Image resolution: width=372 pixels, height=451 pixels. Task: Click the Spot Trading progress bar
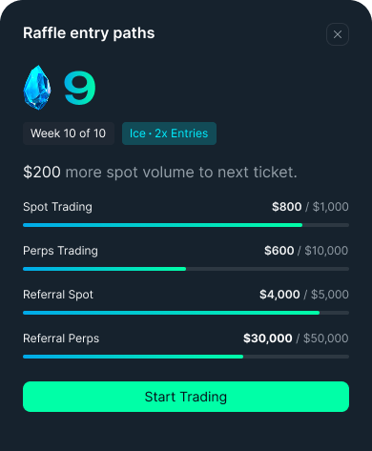186,225
